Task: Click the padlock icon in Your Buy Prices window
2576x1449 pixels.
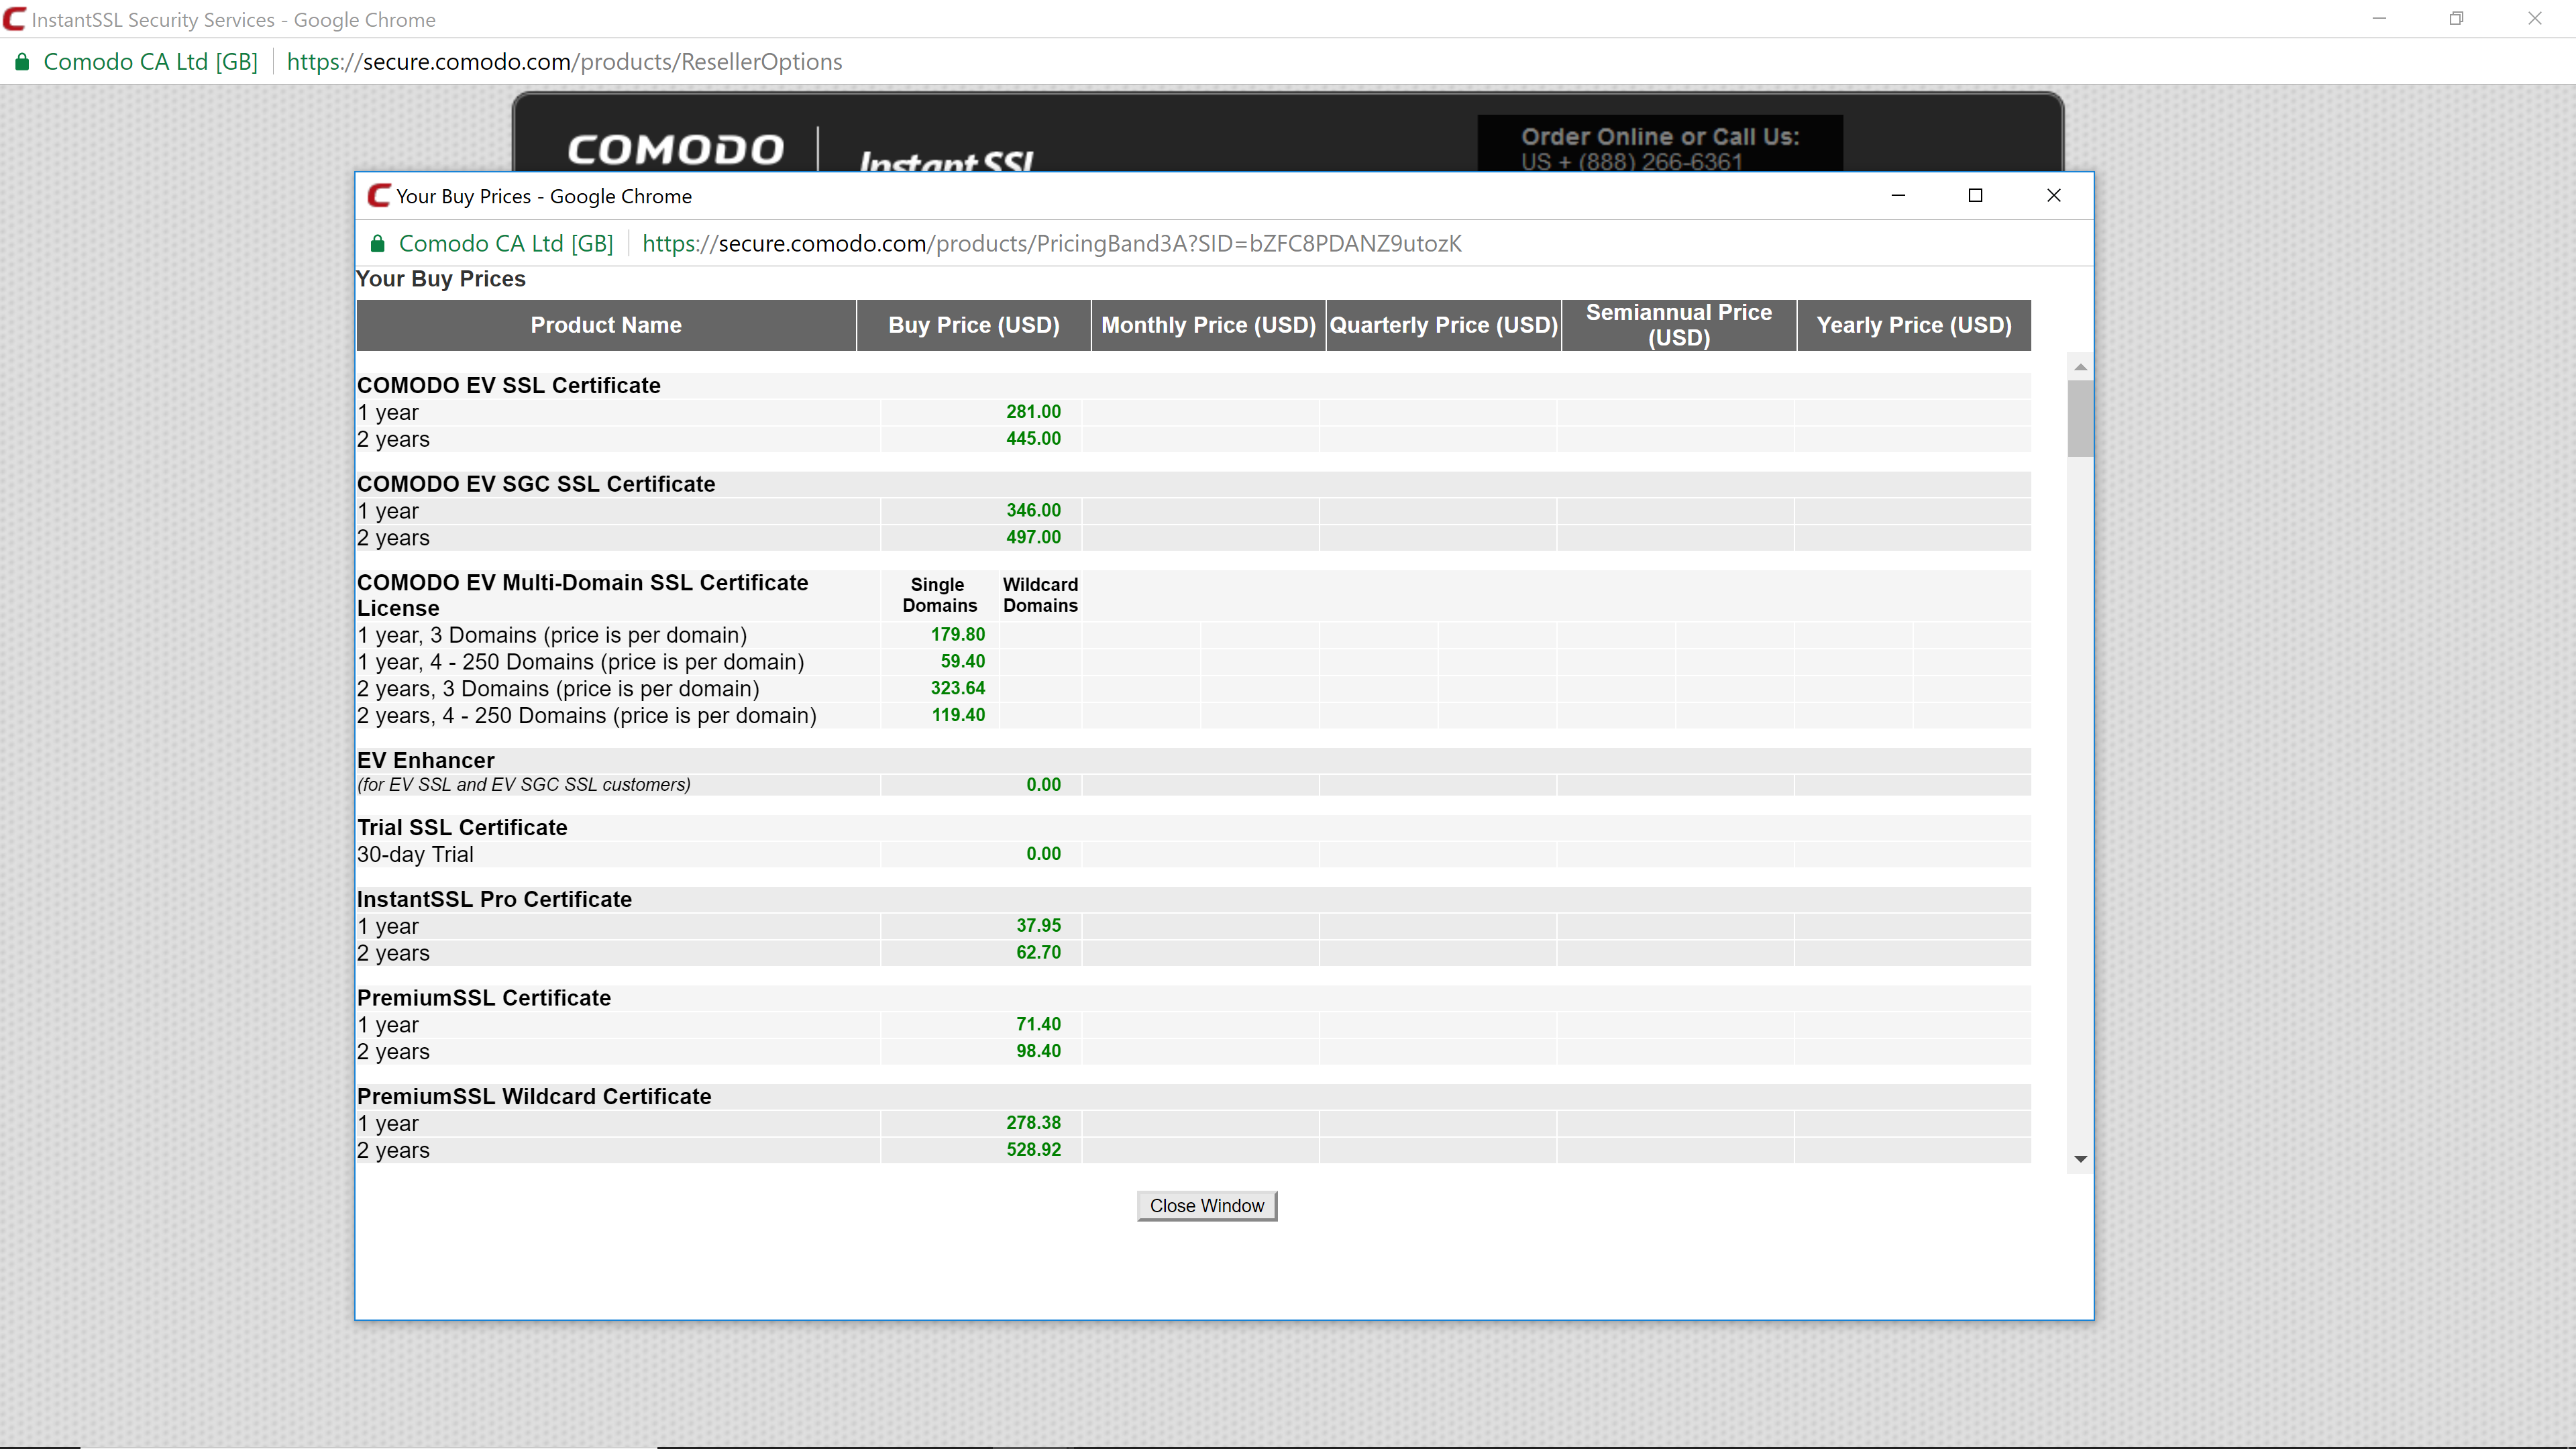Action: click(x=377, y=244)
